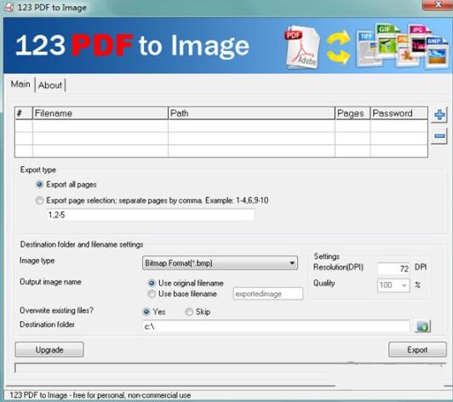Switch to the Main tab
The width and height of the screenshot is (453, 402).
pos(20,84)
